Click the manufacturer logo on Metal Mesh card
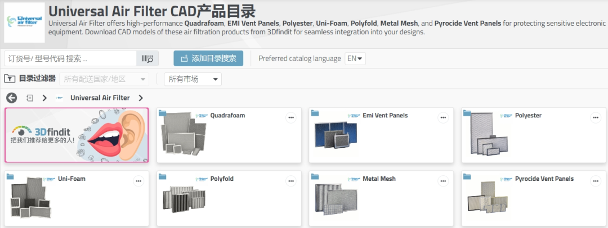The width and height of the screenshot is (608, 228). click(x=354, y=179)
